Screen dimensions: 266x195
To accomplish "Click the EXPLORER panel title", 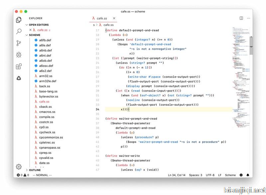I will click(36, 18).
